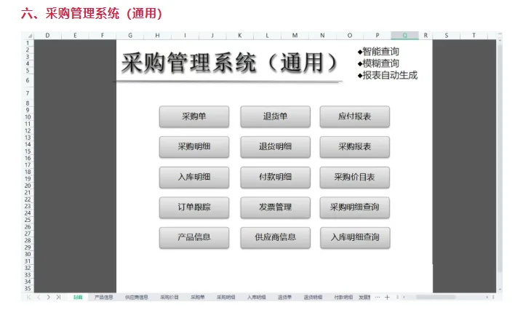Switch to 采购价目 sheet tab

click(169, 297)
